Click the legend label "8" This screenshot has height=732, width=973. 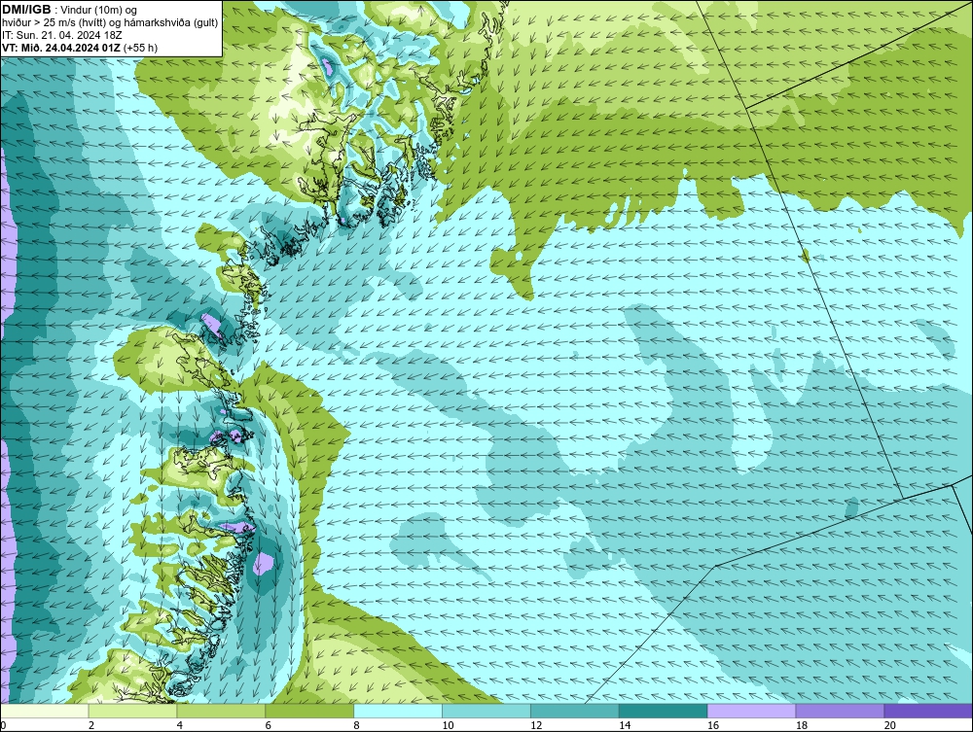coord(356,725)
